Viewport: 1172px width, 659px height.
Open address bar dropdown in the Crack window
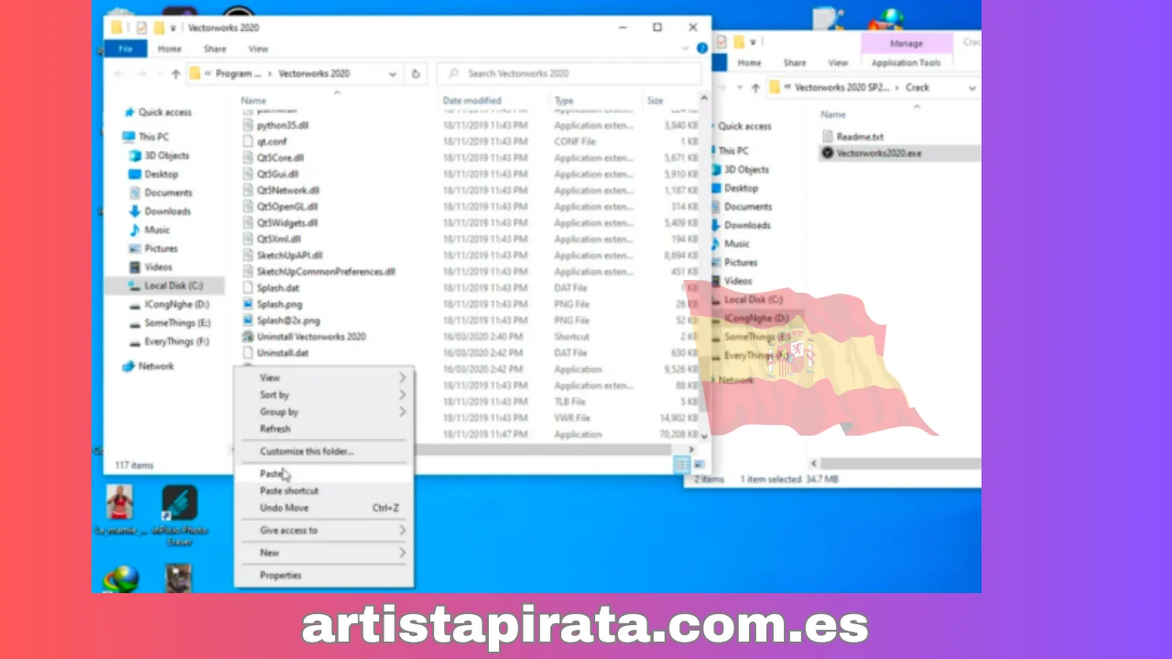[x=971, y=88]
